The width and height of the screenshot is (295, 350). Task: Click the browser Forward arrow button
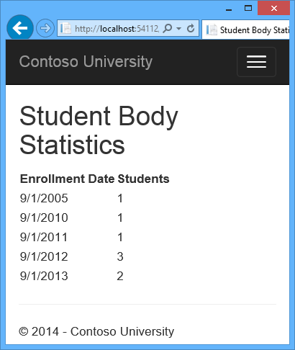point(45,28)
